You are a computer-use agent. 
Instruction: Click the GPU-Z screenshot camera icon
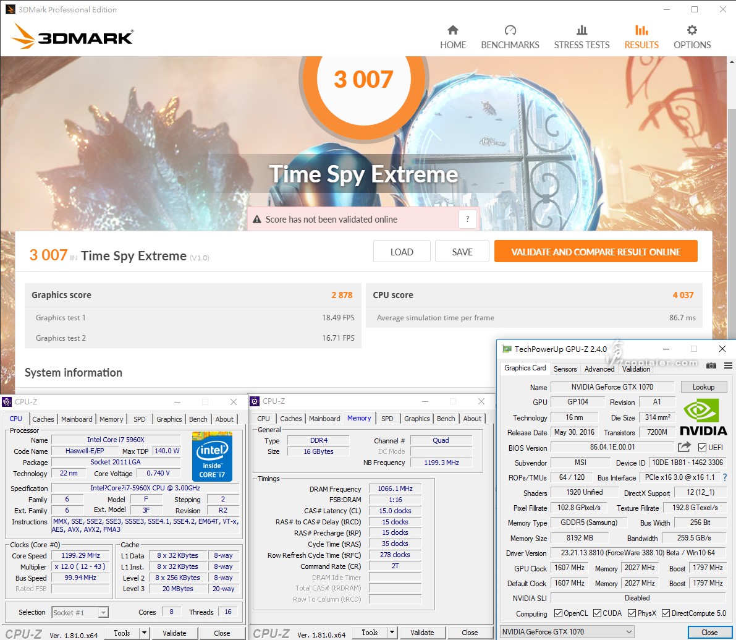[711, 365]
